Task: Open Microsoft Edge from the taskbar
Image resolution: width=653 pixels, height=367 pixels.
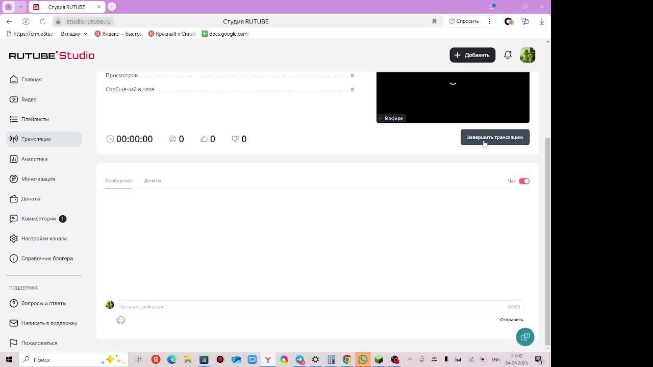Action: (172, 359)
